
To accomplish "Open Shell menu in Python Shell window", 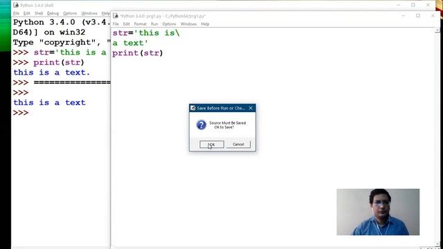I will click(x=39, y=13).
